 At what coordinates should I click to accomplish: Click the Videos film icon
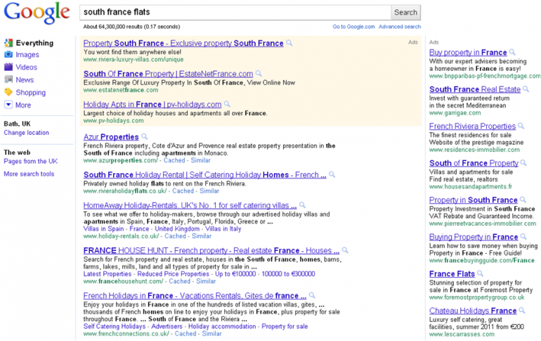coord(8,67)
